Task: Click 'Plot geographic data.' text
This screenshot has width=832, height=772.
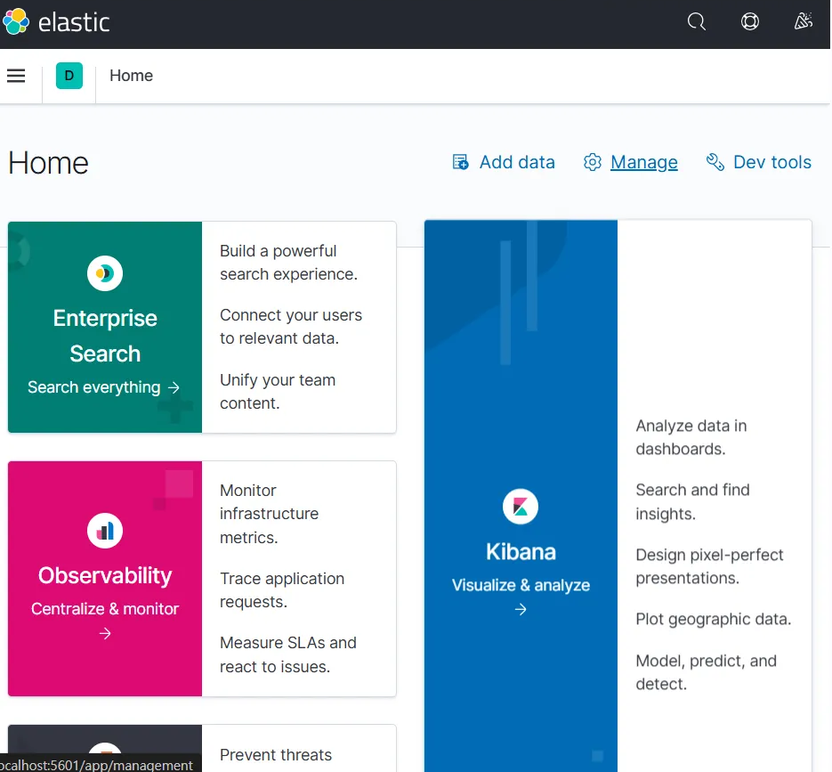Action: pos(713,619)
